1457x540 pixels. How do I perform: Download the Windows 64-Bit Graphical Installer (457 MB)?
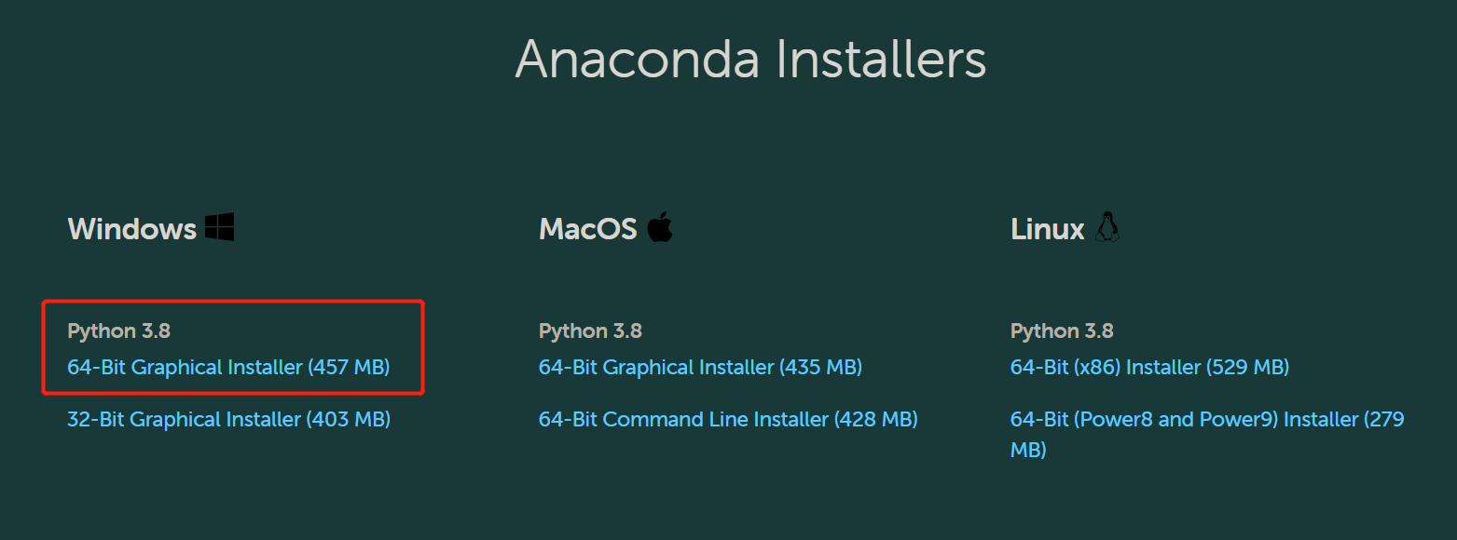point(229,367)
